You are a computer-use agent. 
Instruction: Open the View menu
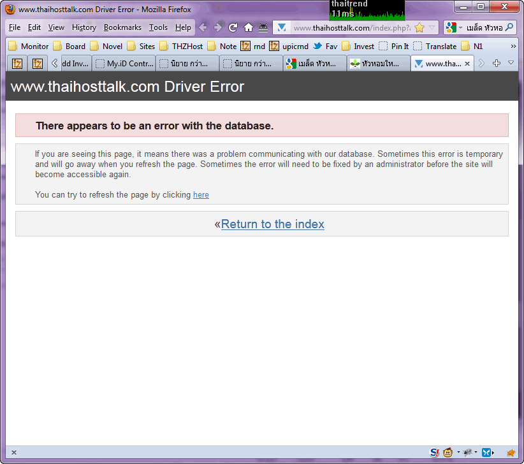[56, 27]
